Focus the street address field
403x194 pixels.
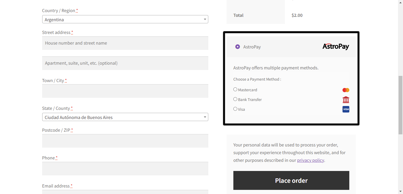tap(125, 43)
